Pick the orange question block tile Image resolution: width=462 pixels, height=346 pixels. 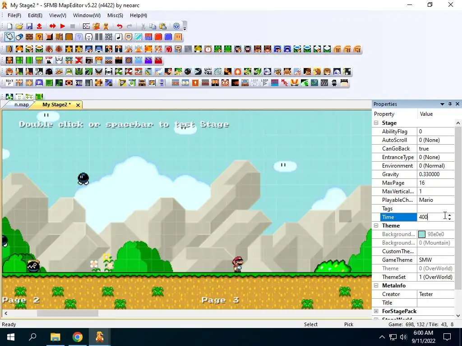click(39, 37)
